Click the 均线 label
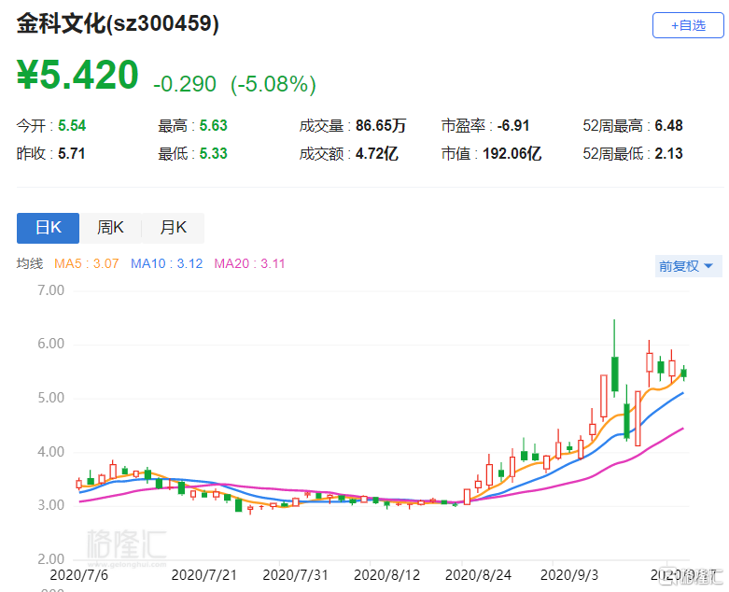729x592 pixels. point(30,263)
